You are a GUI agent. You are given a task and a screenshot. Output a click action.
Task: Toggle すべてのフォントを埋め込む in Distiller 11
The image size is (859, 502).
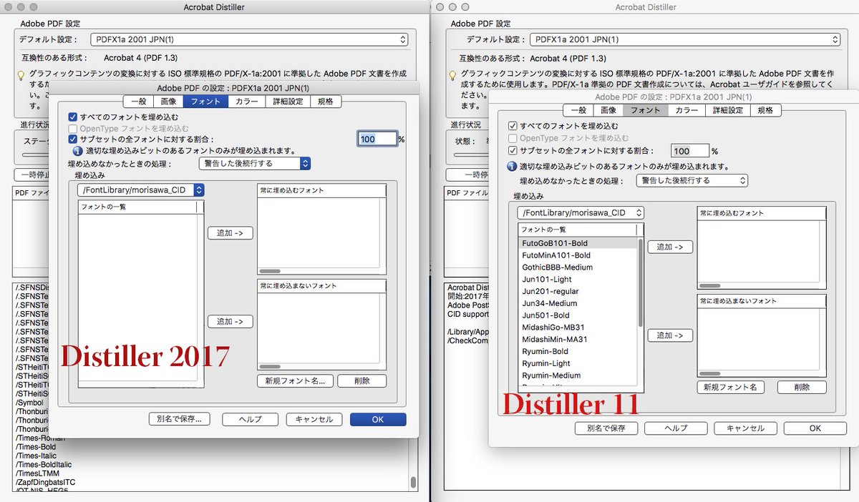click(x=512, y=126)
